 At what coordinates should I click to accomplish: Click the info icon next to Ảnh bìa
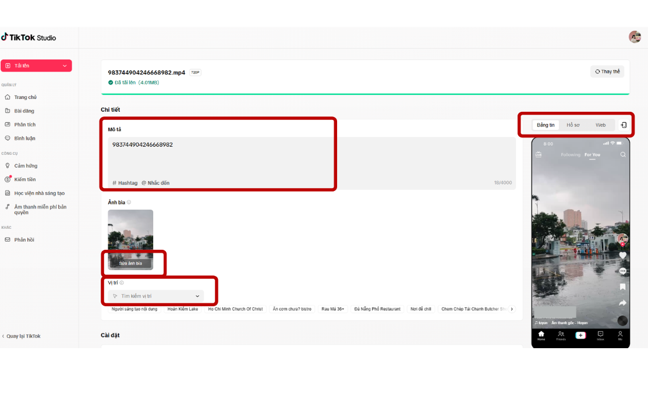[x=129, y=202]
